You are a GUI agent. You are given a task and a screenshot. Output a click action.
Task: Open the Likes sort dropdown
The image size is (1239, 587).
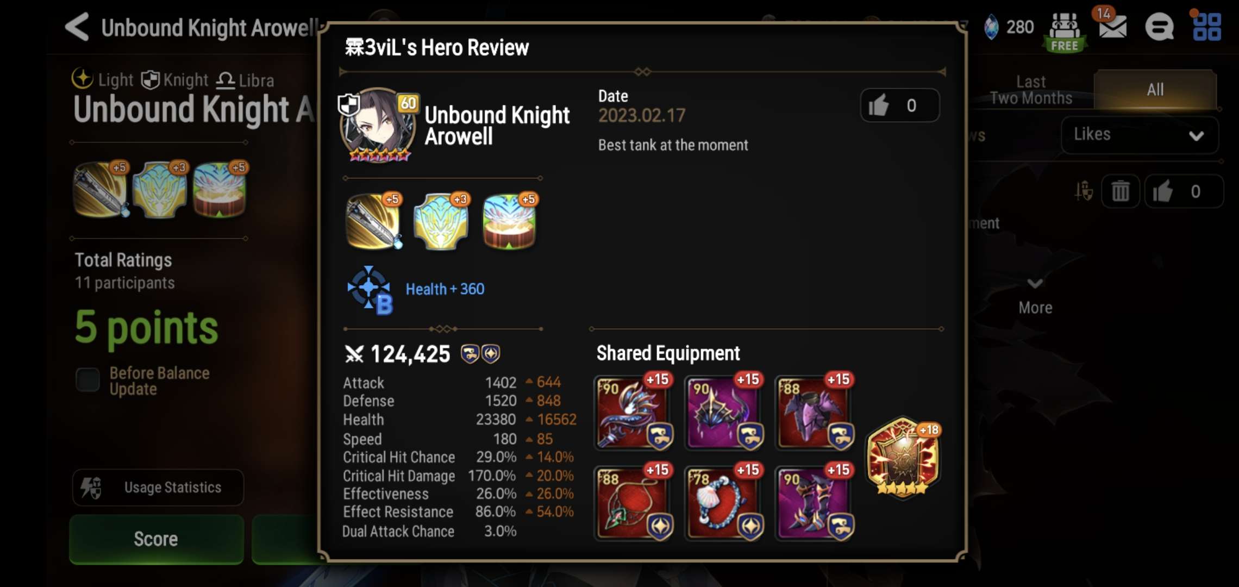1139,135
